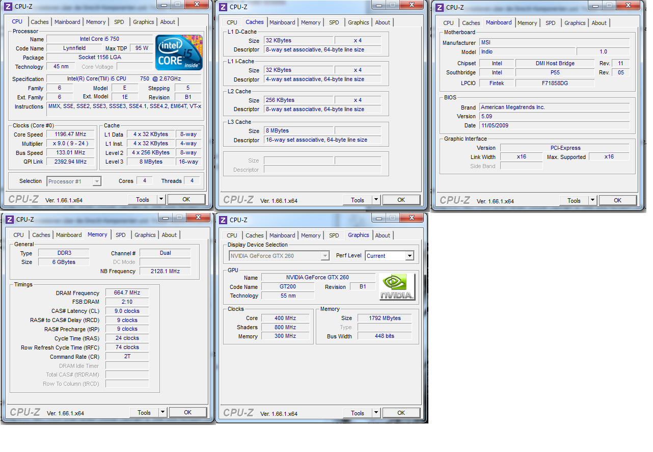Open the About tab in the CPU window

(168, 22)
